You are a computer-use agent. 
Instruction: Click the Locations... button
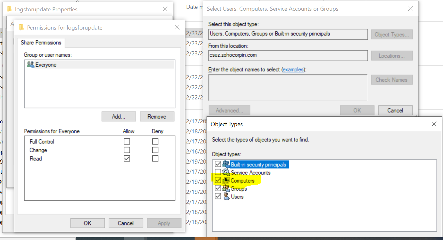392,56
